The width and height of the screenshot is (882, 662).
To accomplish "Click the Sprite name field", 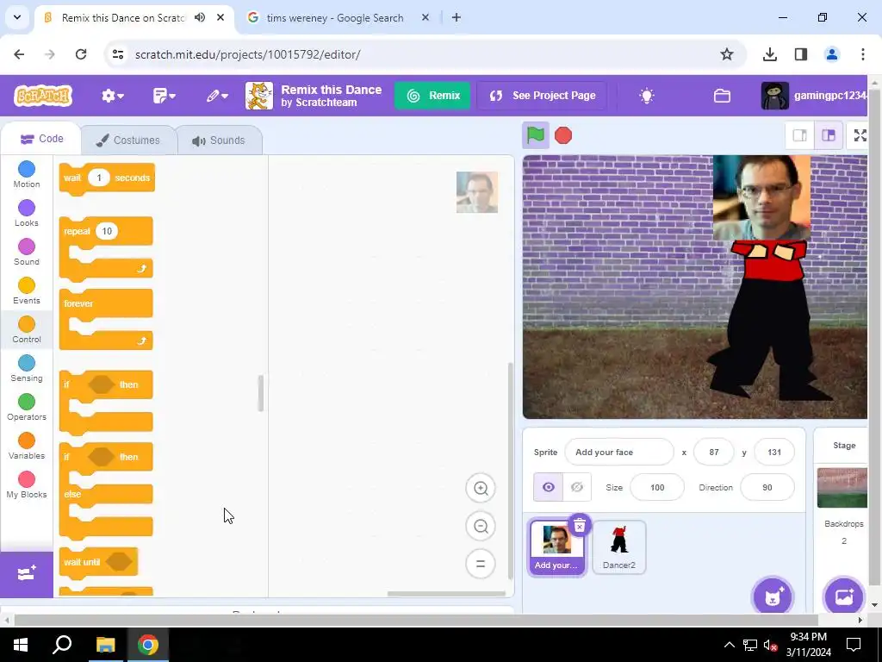I will 618,452.
